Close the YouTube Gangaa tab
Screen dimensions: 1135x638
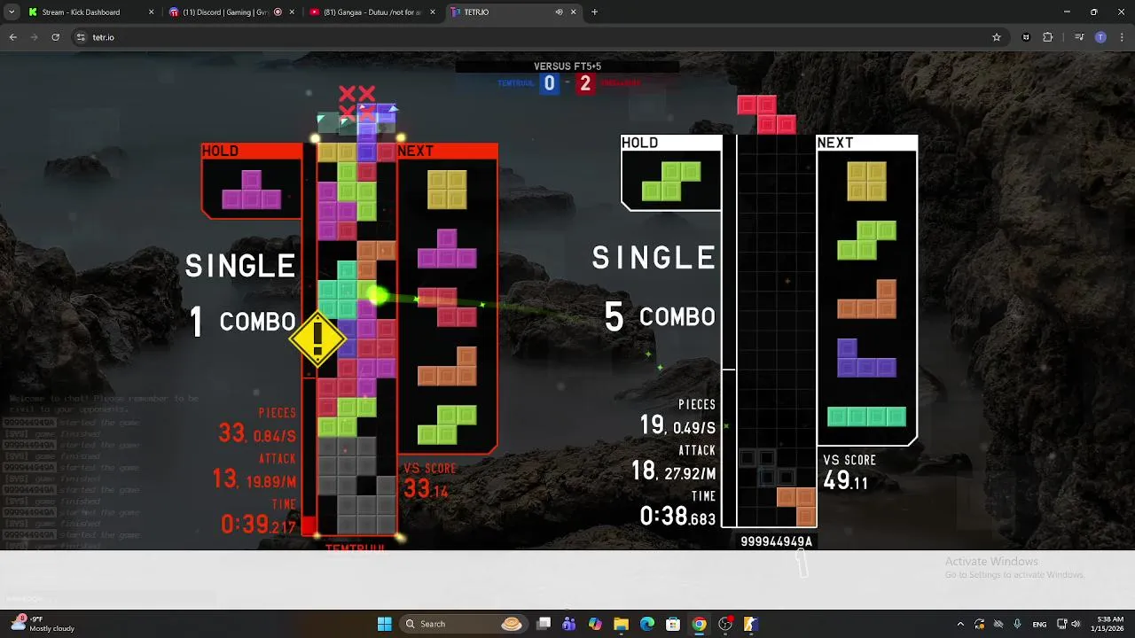tap(433, 12)
